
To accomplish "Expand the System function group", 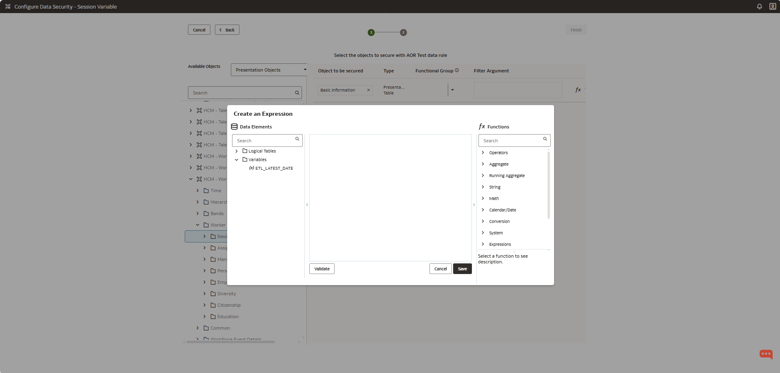I will click(483, 233).
